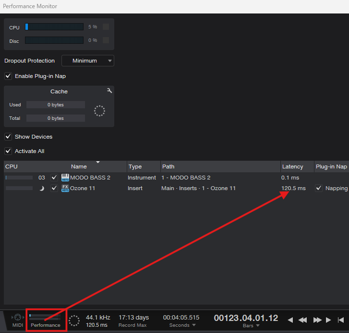
Task: Click the cache Used 0 bytes field
Action: 56,104
